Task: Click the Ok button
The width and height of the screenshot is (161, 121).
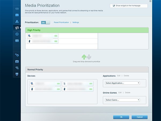Action: pos(121,117)
